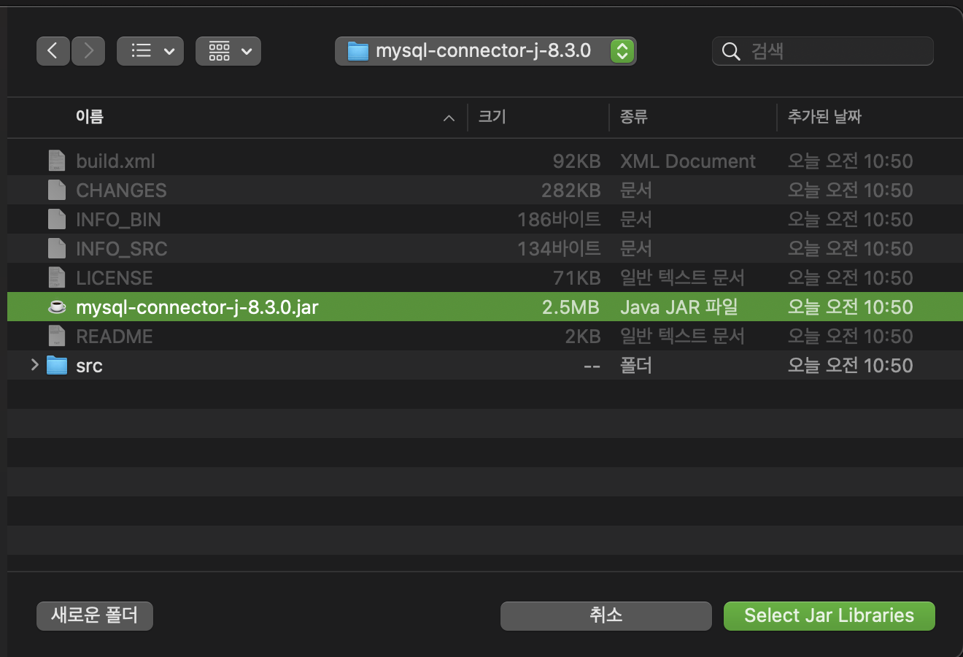Image resolution: width=963 pixels, height=657 pixels.
Task: Go forward with the right chevron button
Action: point(88,51)
